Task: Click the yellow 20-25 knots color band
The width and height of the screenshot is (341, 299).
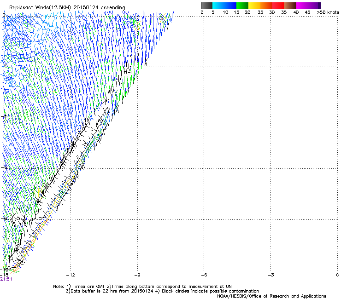Action: [x=254, y=6]
